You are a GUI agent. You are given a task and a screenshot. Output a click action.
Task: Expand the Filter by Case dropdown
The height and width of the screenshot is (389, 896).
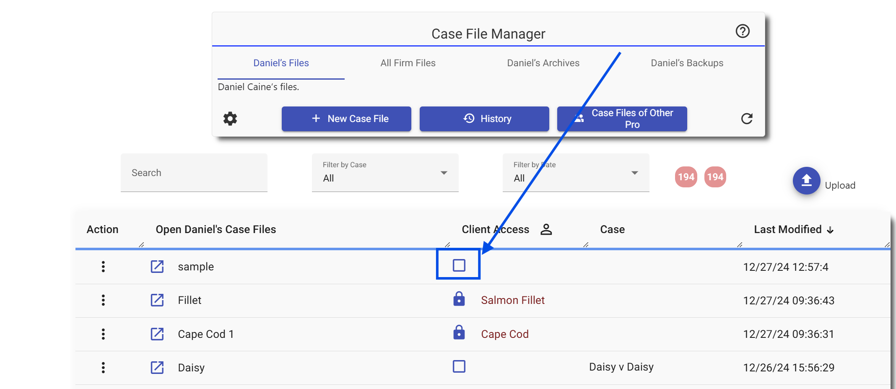click(x=443, y=173)
